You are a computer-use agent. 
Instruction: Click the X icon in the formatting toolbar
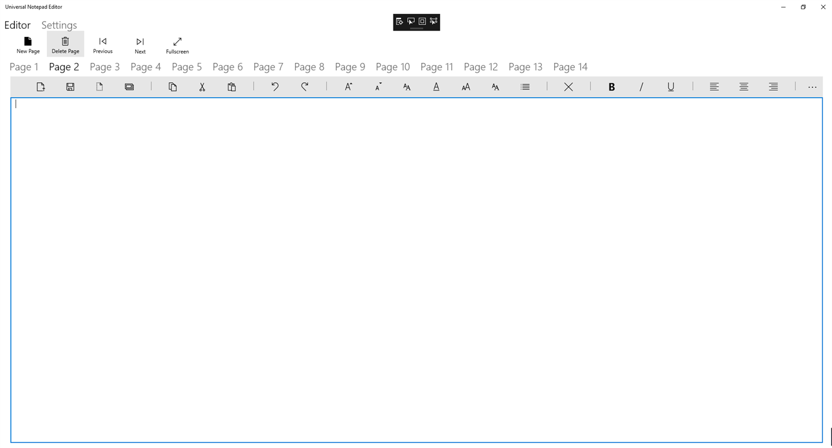coord(569,87)
